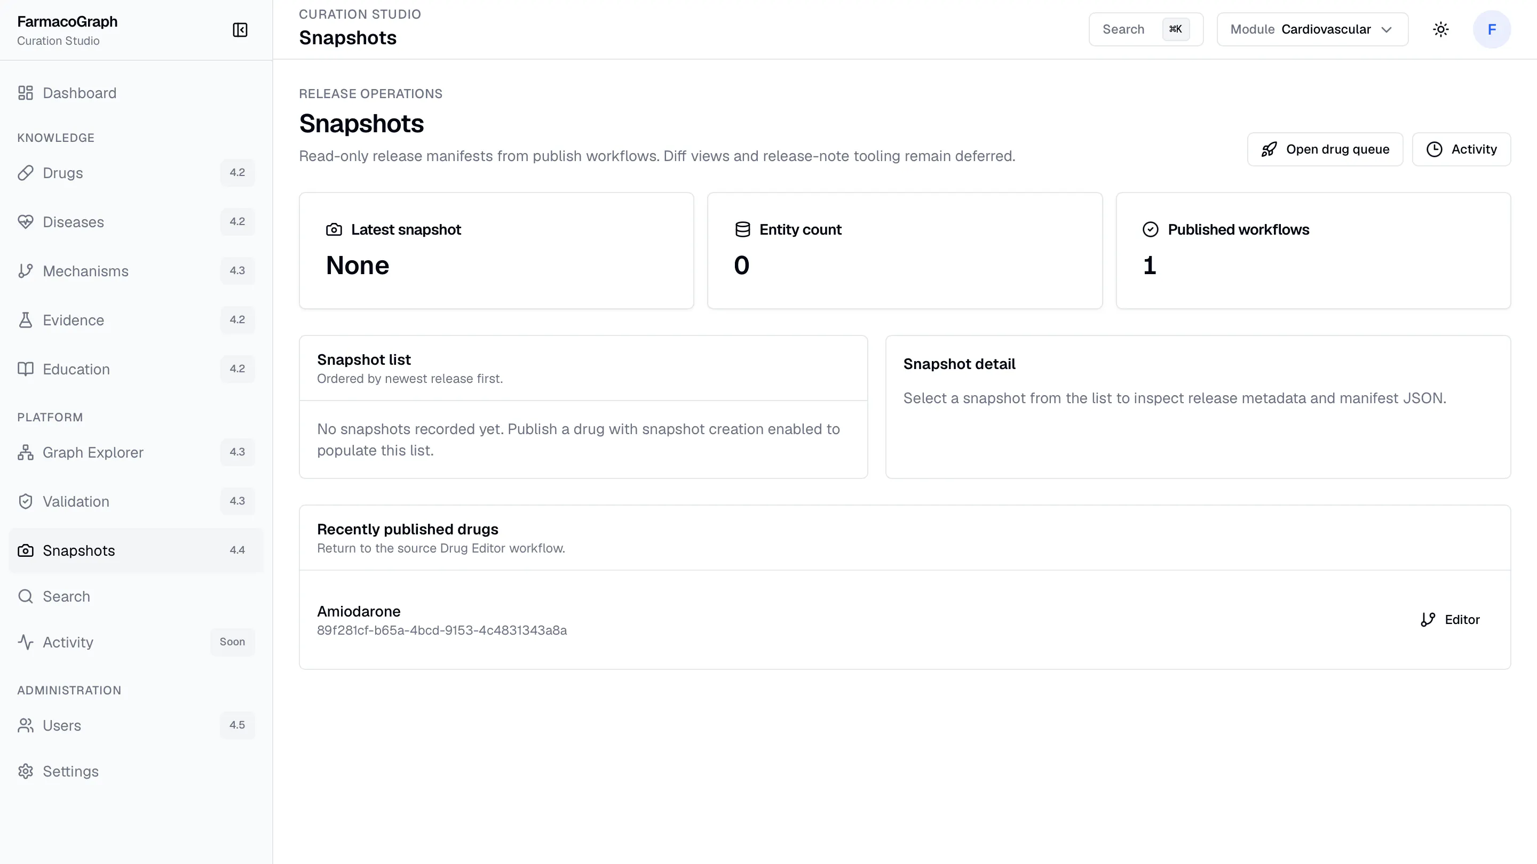
Task: Click the Search magnifier icon in sidebar
Action: (25, 596)
